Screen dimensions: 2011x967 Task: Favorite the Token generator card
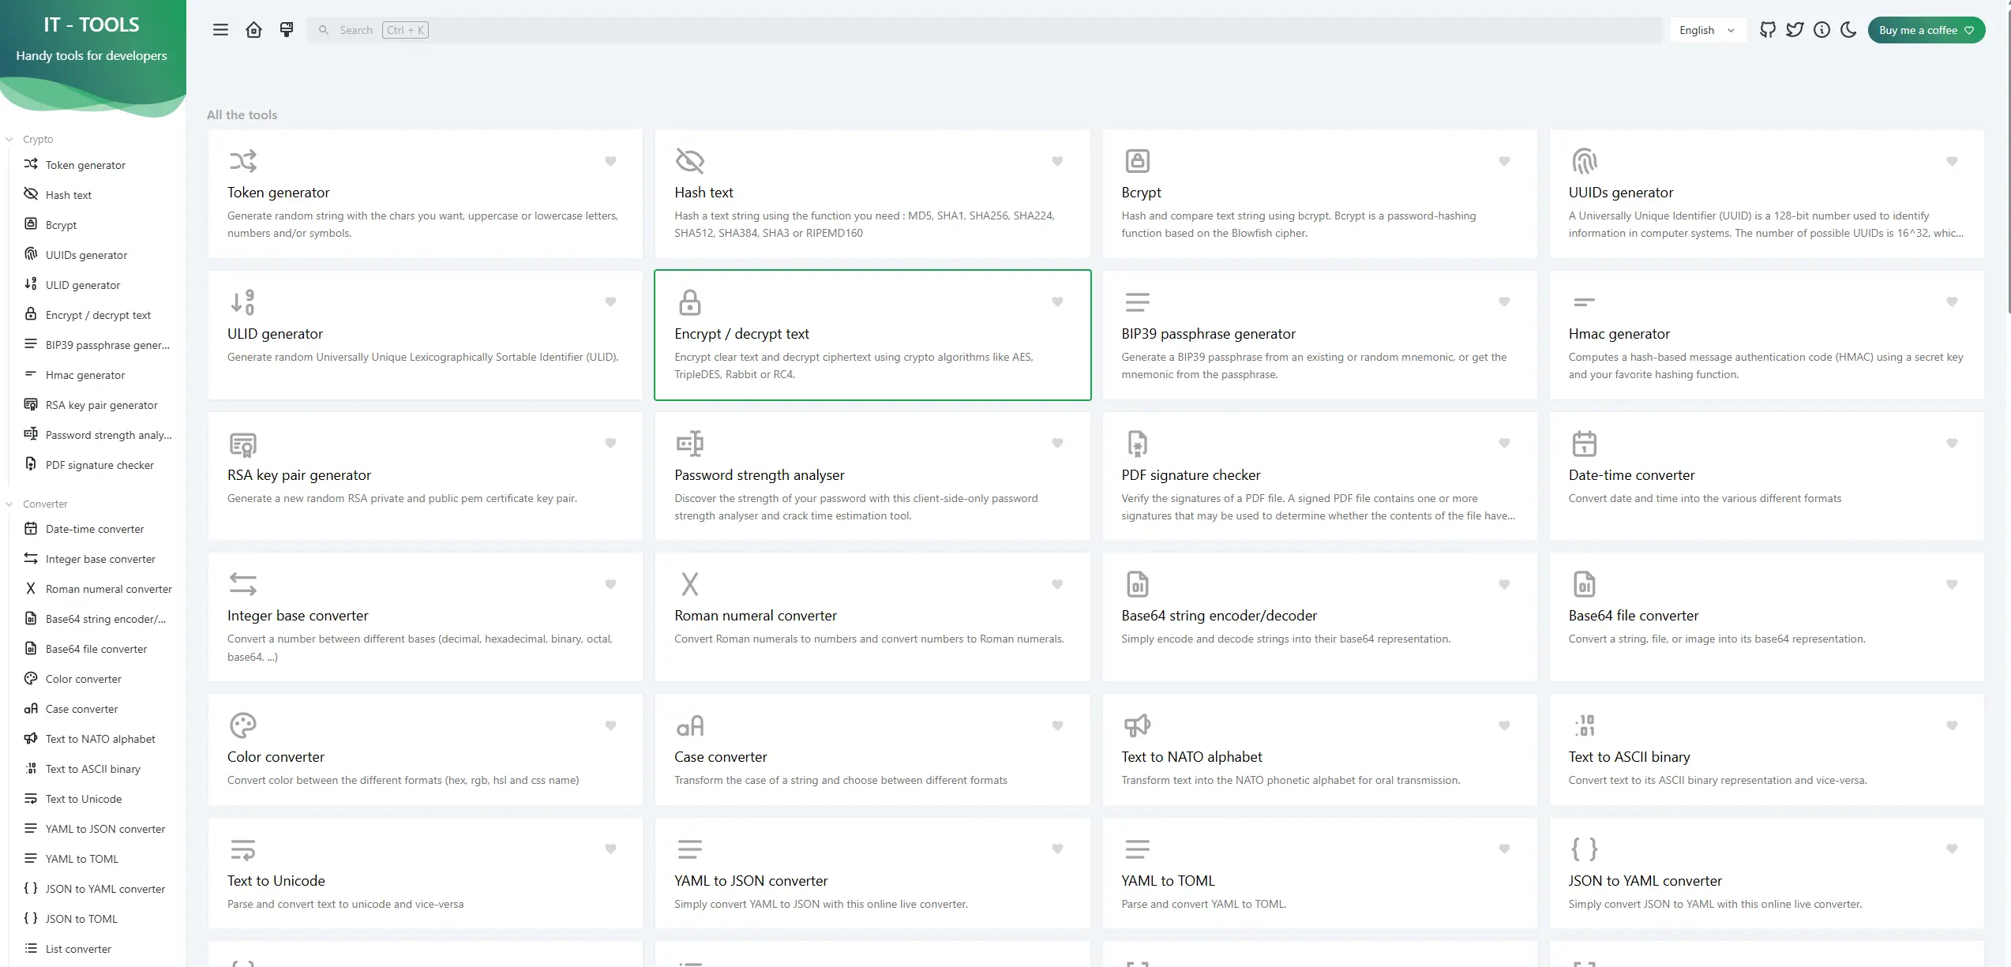610,161
